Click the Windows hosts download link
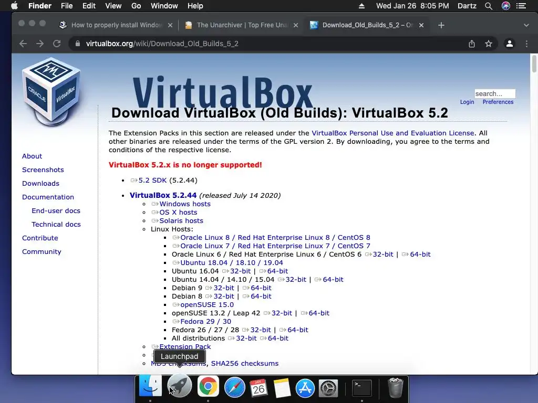The image size is (538, 403). [x=184, y=204]
